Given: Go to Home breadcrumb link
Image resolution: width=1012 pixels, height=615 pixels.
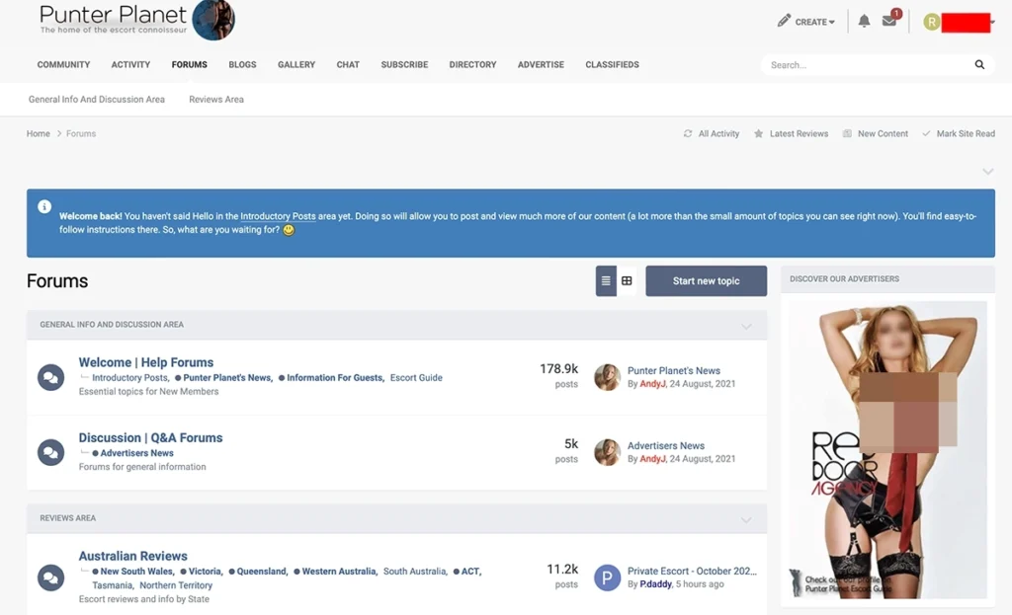Looking at the screenshot, I should [39, 133].
